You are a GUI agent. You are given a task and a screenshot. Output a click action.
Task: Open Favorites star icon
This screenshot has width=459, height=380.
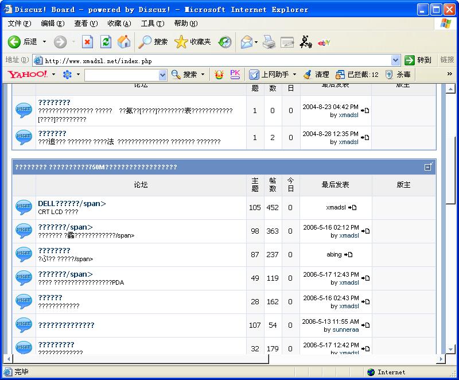(x=181, y=42)
